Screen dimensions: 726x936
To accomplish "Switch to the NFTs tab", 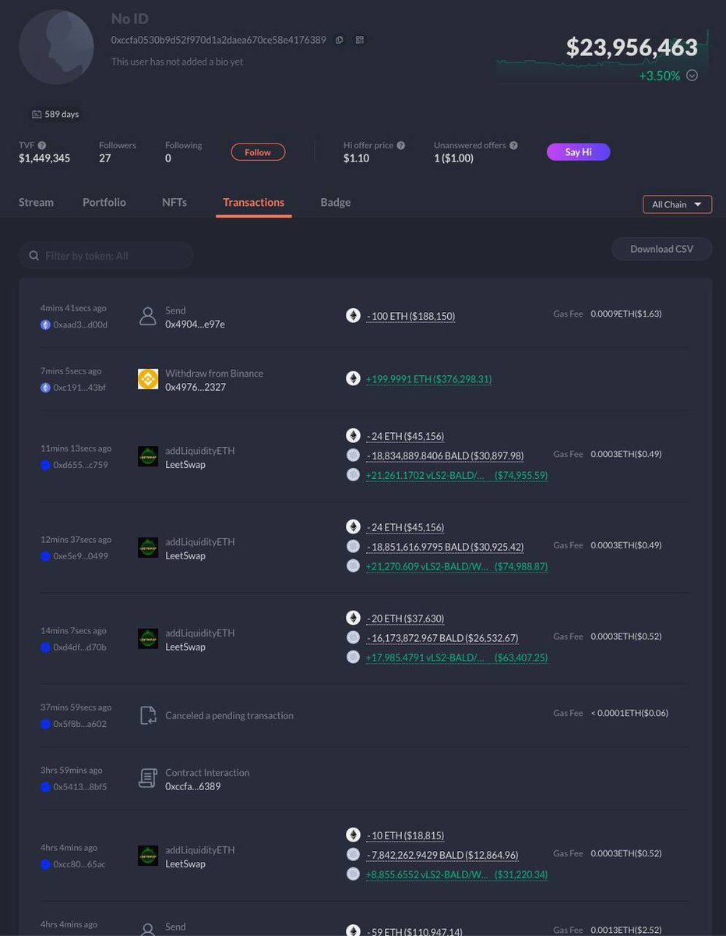I will [x=174, y=202].
